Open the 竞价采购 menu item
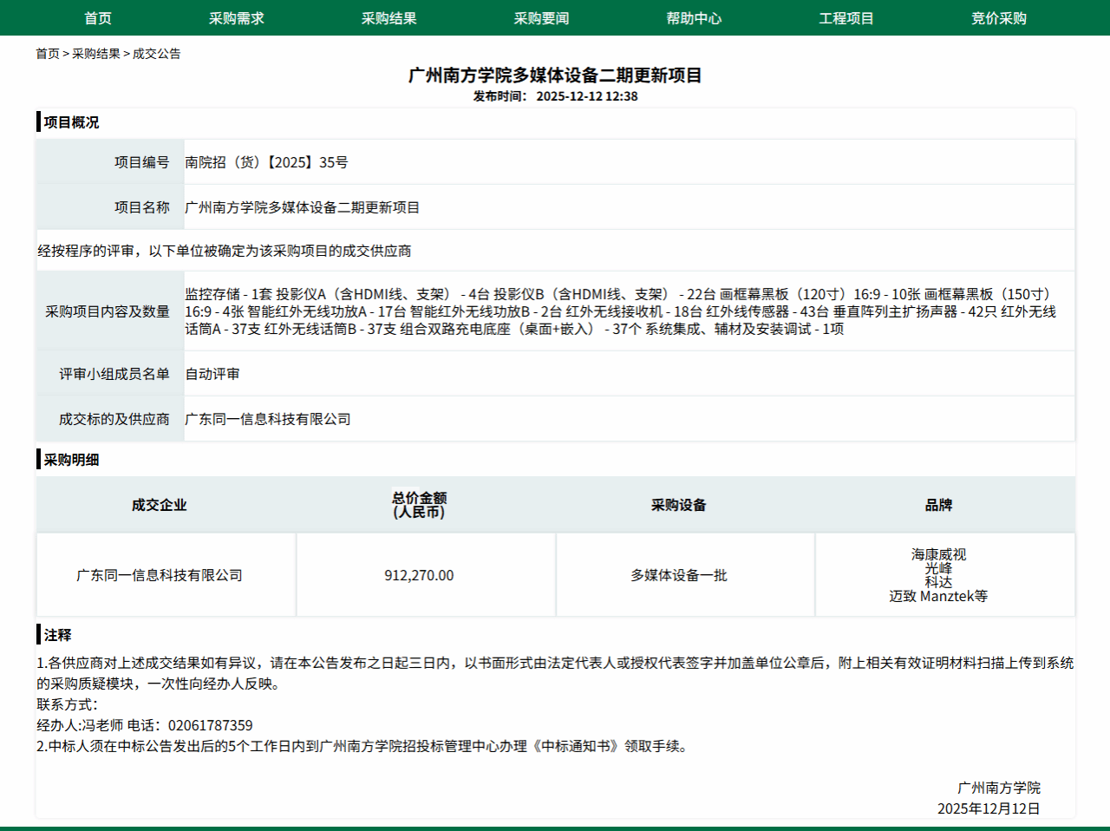The image size is (1110, 831). [998, 18]
